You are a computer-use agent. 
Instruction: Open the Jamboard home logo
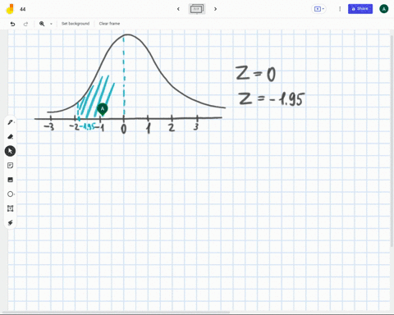click(x=10, y=9)
